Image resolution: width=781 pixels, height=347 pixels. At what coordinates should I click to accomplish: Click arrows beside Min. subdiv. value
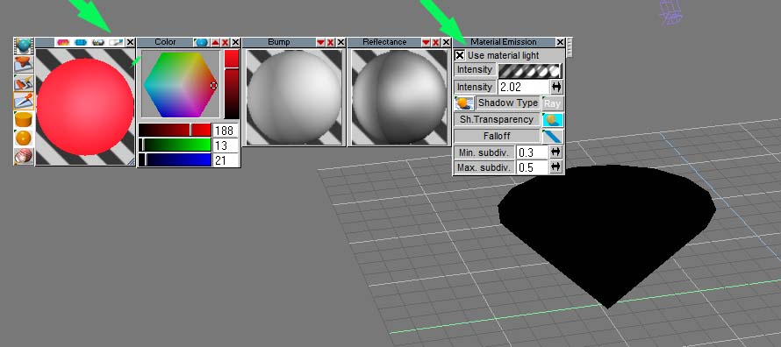pyautogui.click(x=556, y=152)
